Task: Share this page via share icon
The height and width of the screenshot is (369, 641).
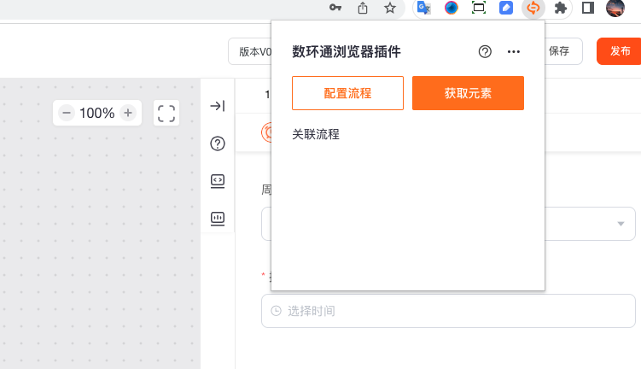Action: [x=363, y=8]
